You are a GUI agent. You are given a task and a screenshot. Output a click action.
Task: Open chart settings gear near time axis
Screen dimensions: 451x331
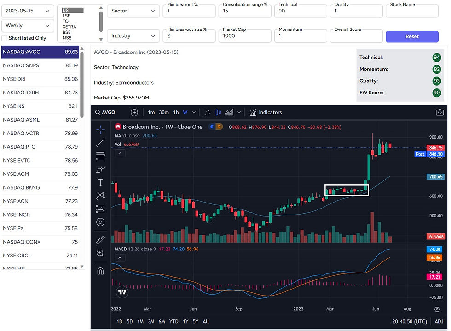[437, 309]
